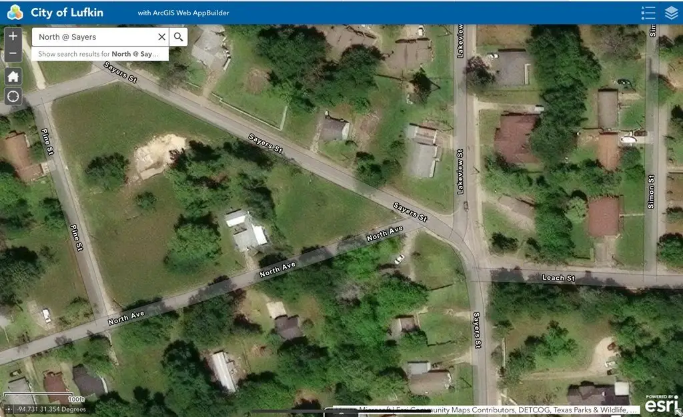
Task: Enable click-to-get-coordinates crosshair button
Action: click(8, 409)
